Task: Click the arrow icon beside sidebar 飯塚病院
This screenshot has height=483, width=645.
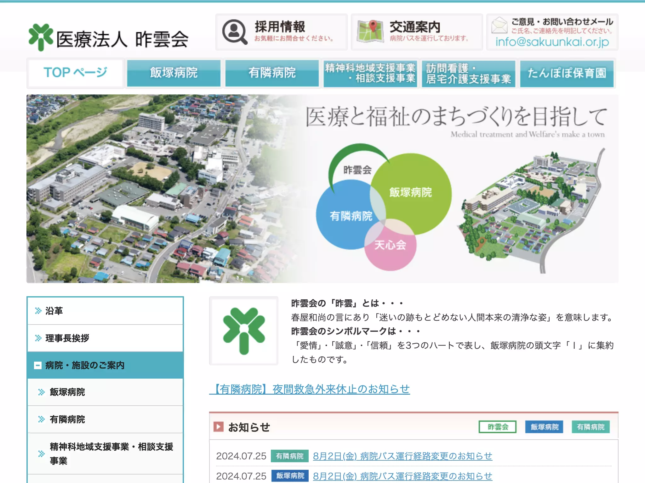Action: 41,392
